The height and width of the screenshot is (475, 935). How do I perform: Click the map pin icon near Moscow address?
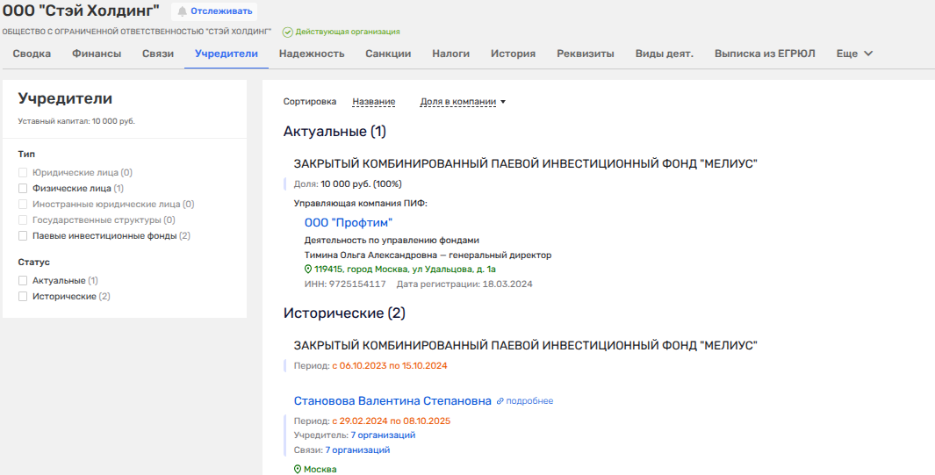point(308,270)
